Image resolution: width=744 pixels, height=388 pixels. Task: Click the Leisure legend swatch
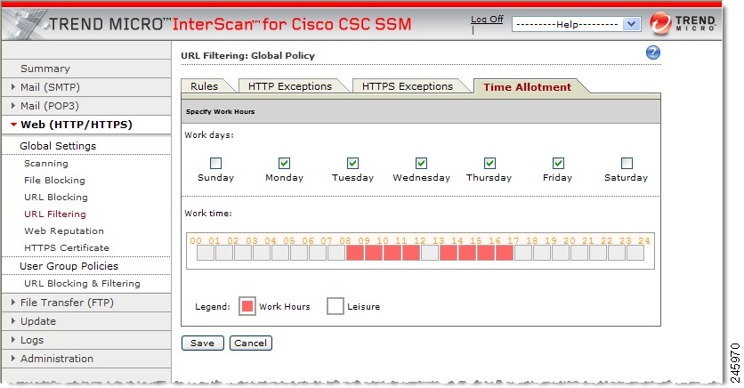coord(335,306)
